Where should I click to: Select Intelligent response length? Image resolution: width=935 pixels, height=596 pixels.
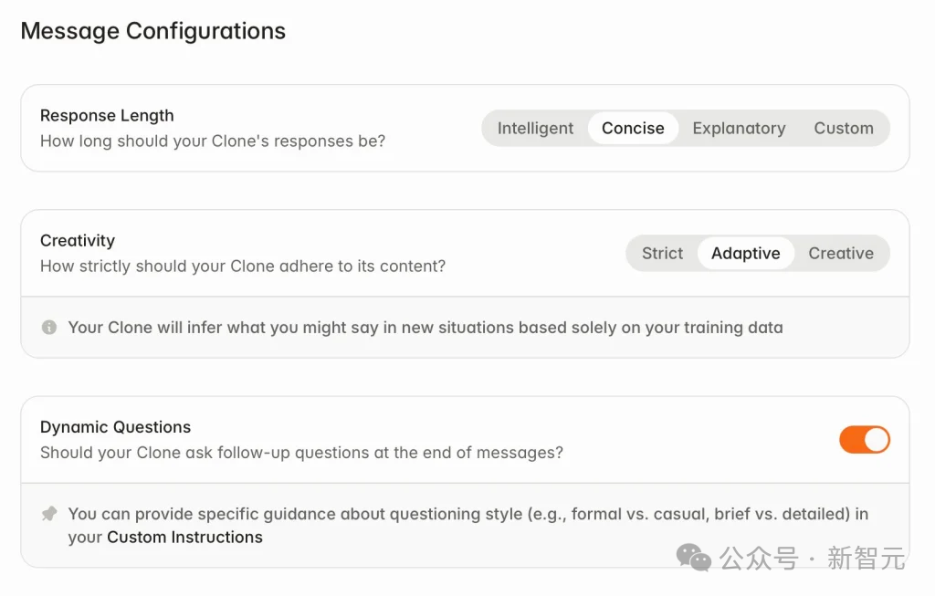point(535,128)
